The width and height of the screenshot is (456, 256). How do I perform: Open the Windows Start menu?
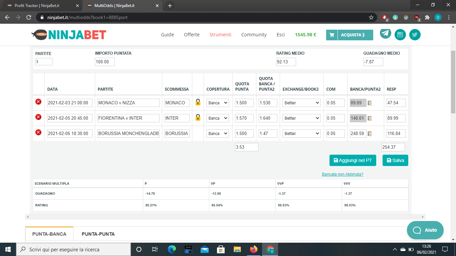[8, 249]
